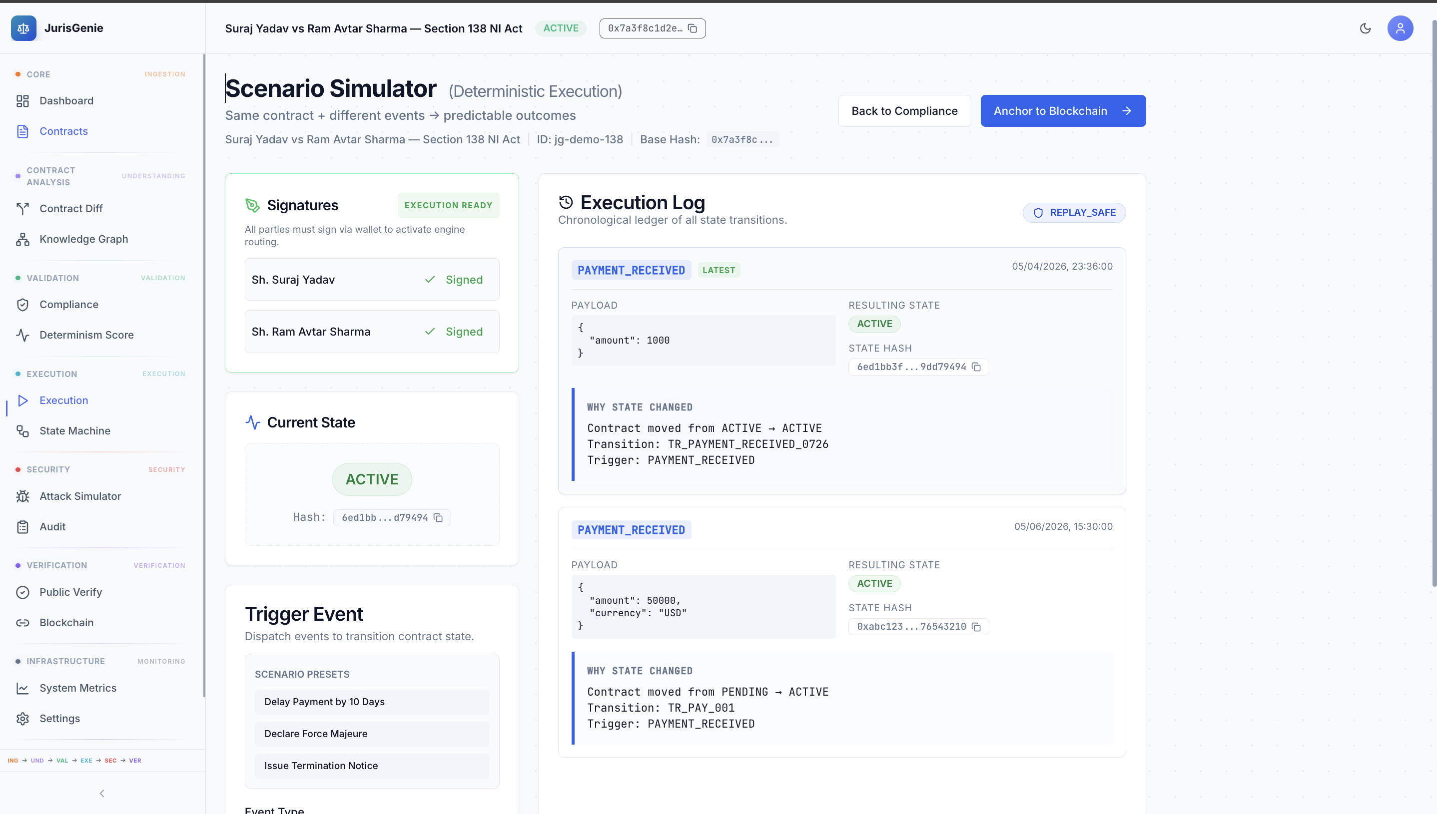
Task: Copy the latest event state hash 6ed1bb3f
Action: pyautogui.click(x=976, y=367)
